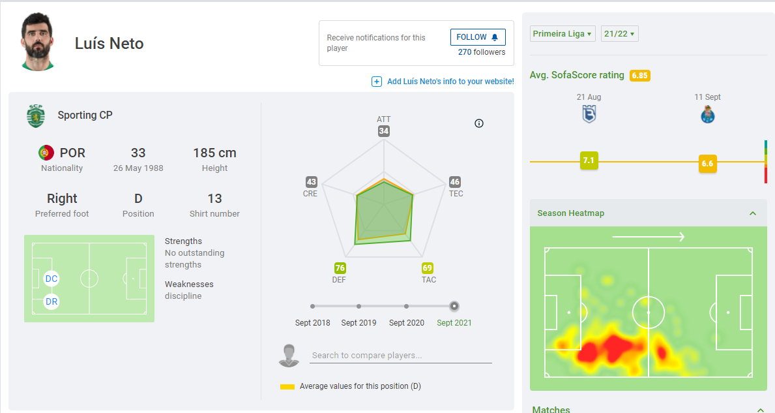Click the DC position marker on pitch
This screenshot has height=413, width=775.
tap(51, 279)
